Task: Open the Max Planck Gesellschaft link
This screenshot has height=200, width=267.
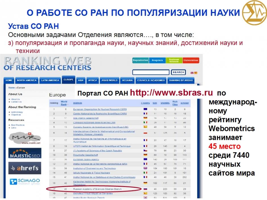Action: pyautogui.click(x=86, y=118)
